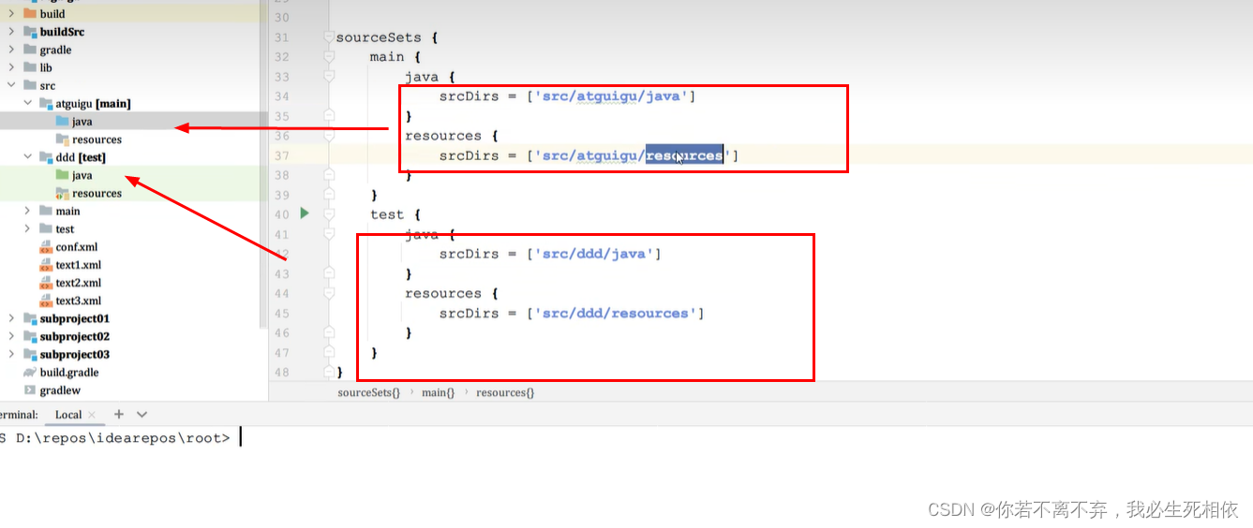Click the text1.xml file icon
This screenshot has height=528, width=1253.
point(46,265)
